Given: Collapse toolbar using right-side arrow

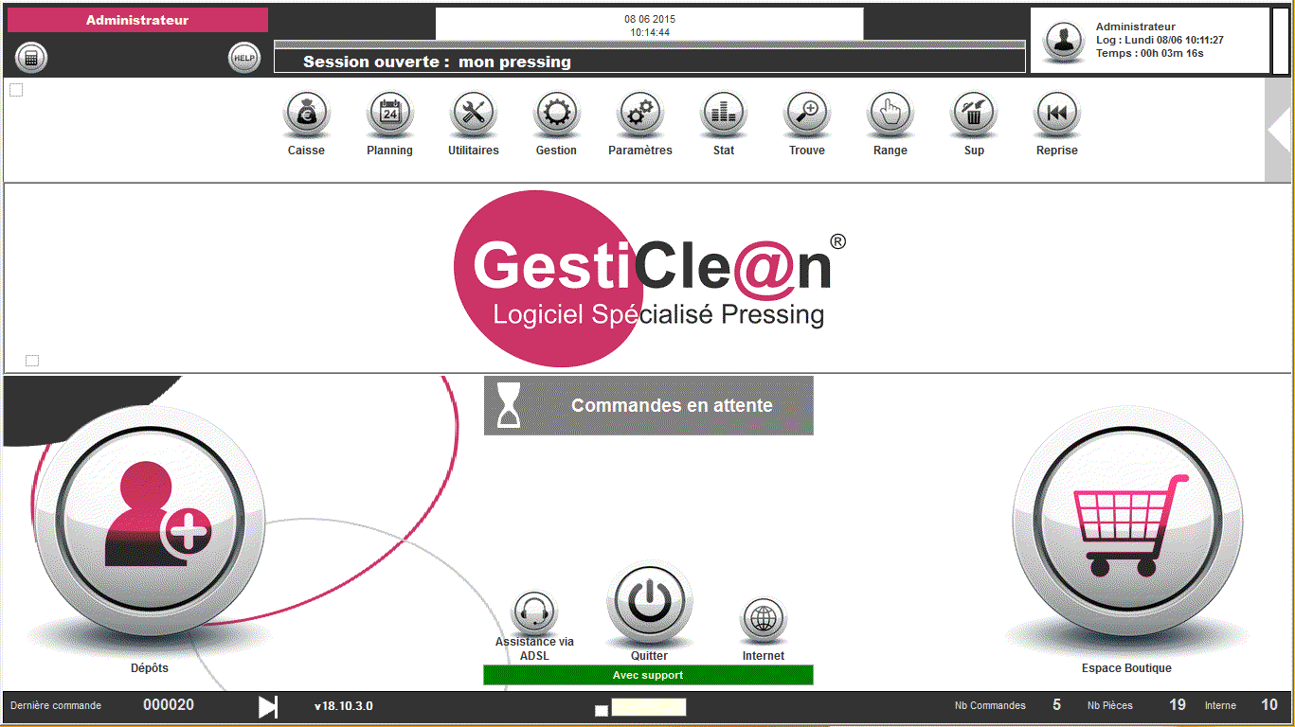Looking at the screenshot, I should tap(1278, 131).
